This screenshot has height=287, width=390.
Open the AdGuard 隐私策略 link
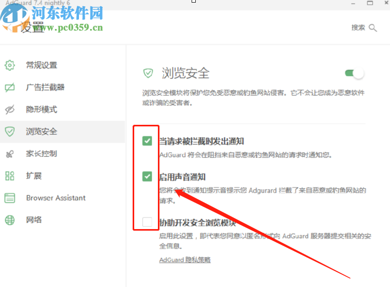tap(185, 260)
